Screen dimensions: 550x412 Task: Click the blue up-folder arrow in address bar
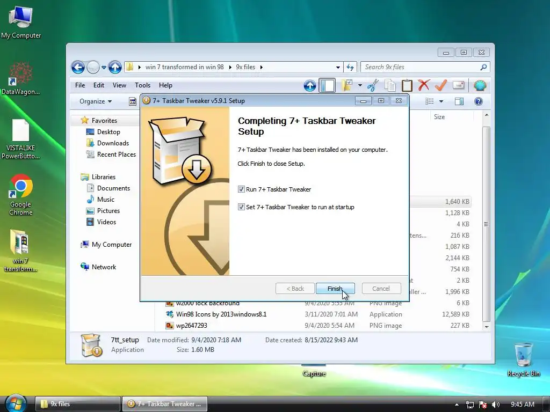tap(115, 67)
